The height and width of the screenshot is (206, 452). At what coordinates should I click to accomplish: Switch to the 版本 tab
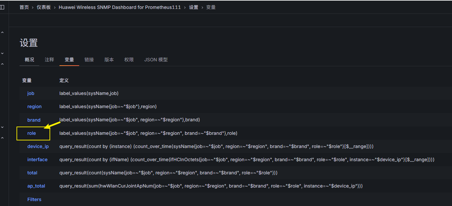point(109,60)
